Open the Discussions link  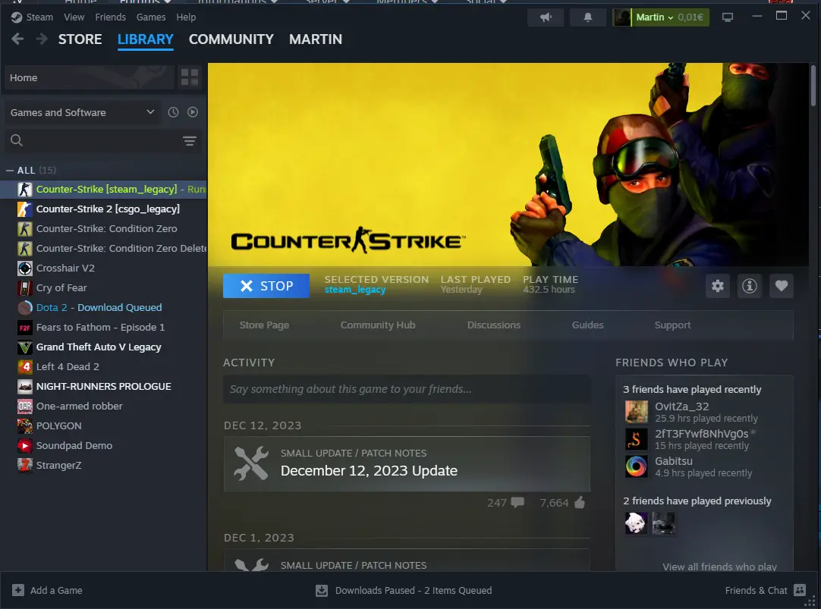[494, 325]
